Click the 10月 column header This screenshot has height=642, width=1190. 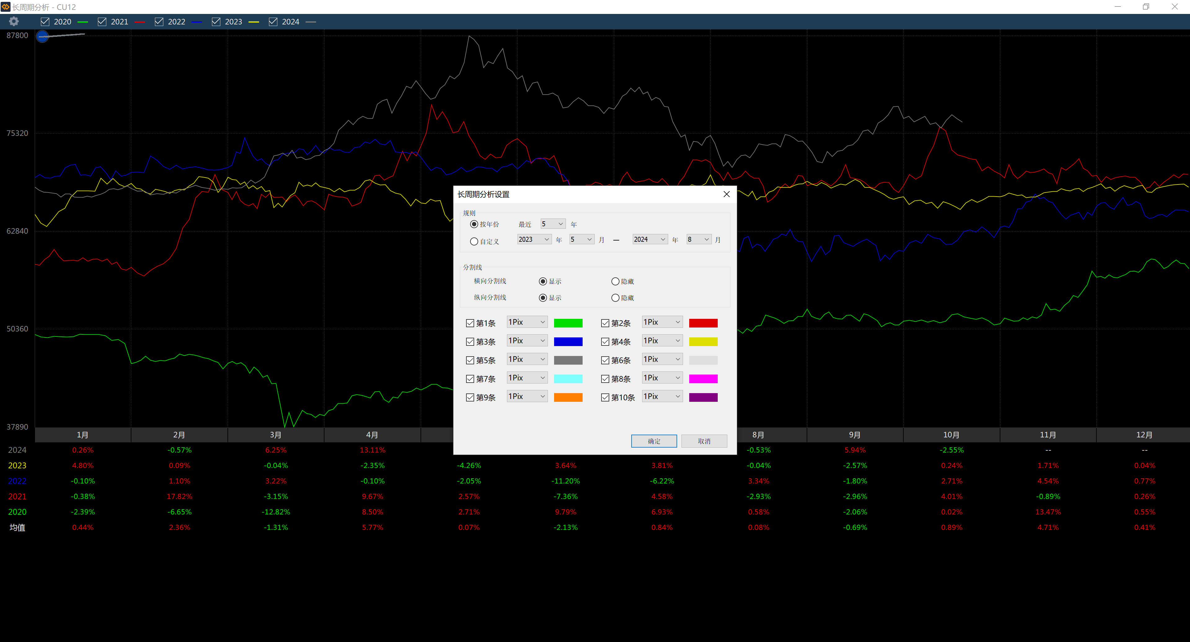pyautogui.click(x=952, y=435)
